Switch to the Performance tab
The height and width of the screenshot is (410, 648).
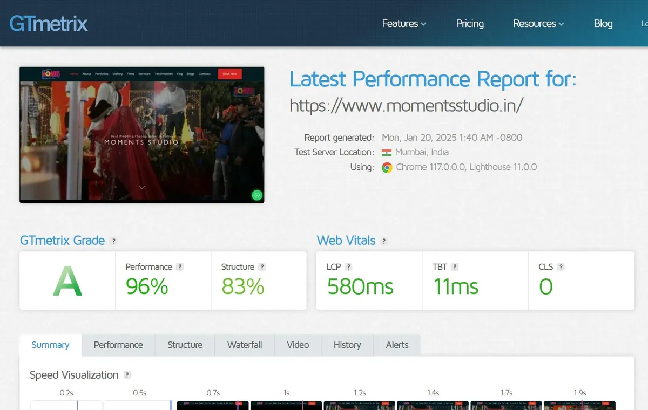pyautogui.click(x=118, y=345)
